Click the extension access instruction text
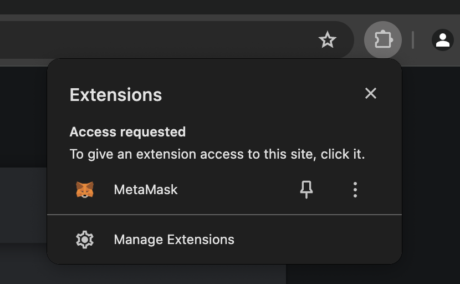This screenshot has height=284, width=460. (x=217, y=154)
